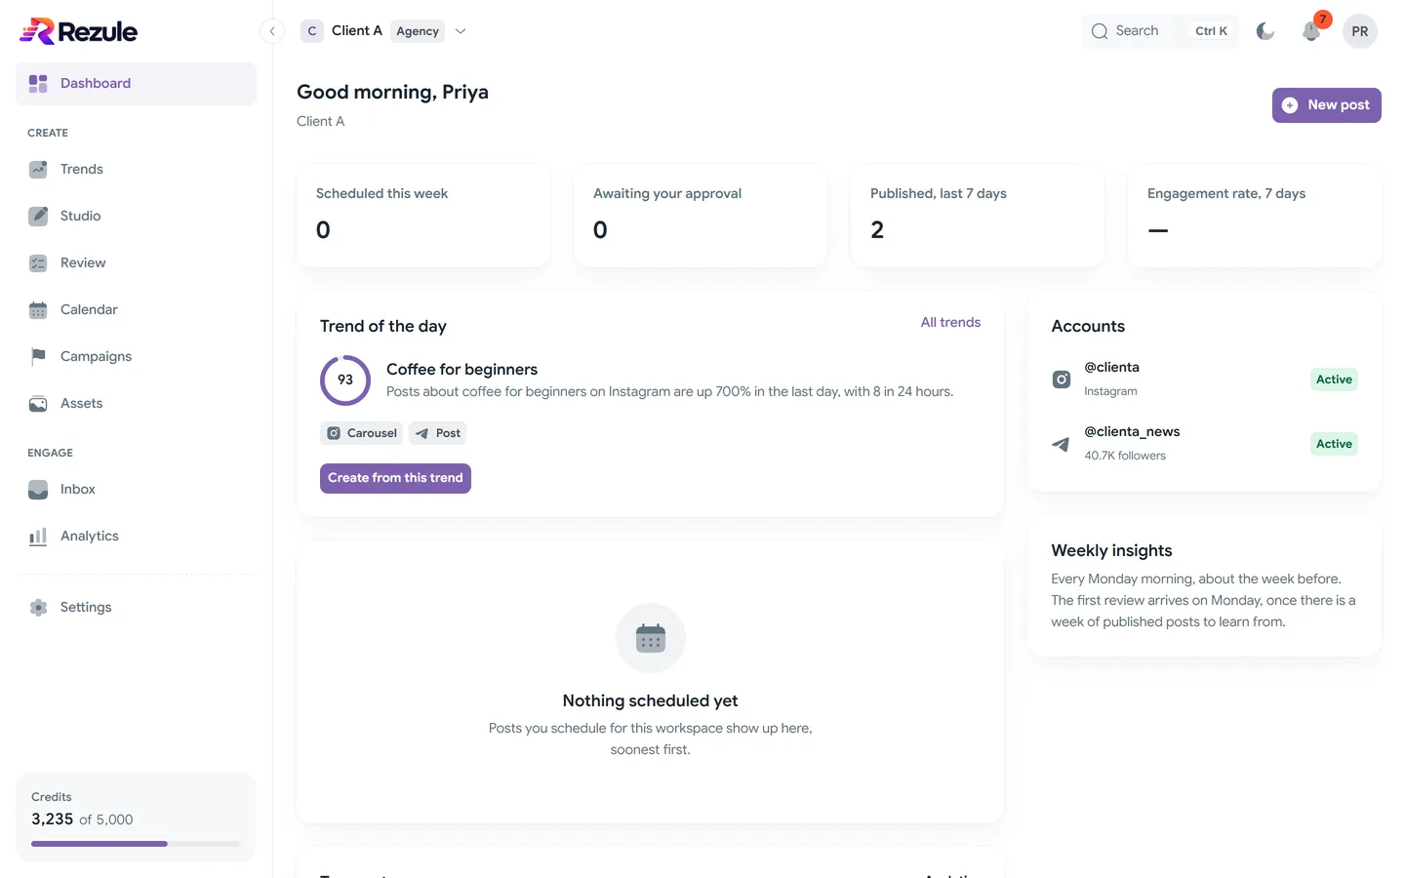Collapse the sidebar with the chevron button
The image size is (1405, 878).
point(272,31)
